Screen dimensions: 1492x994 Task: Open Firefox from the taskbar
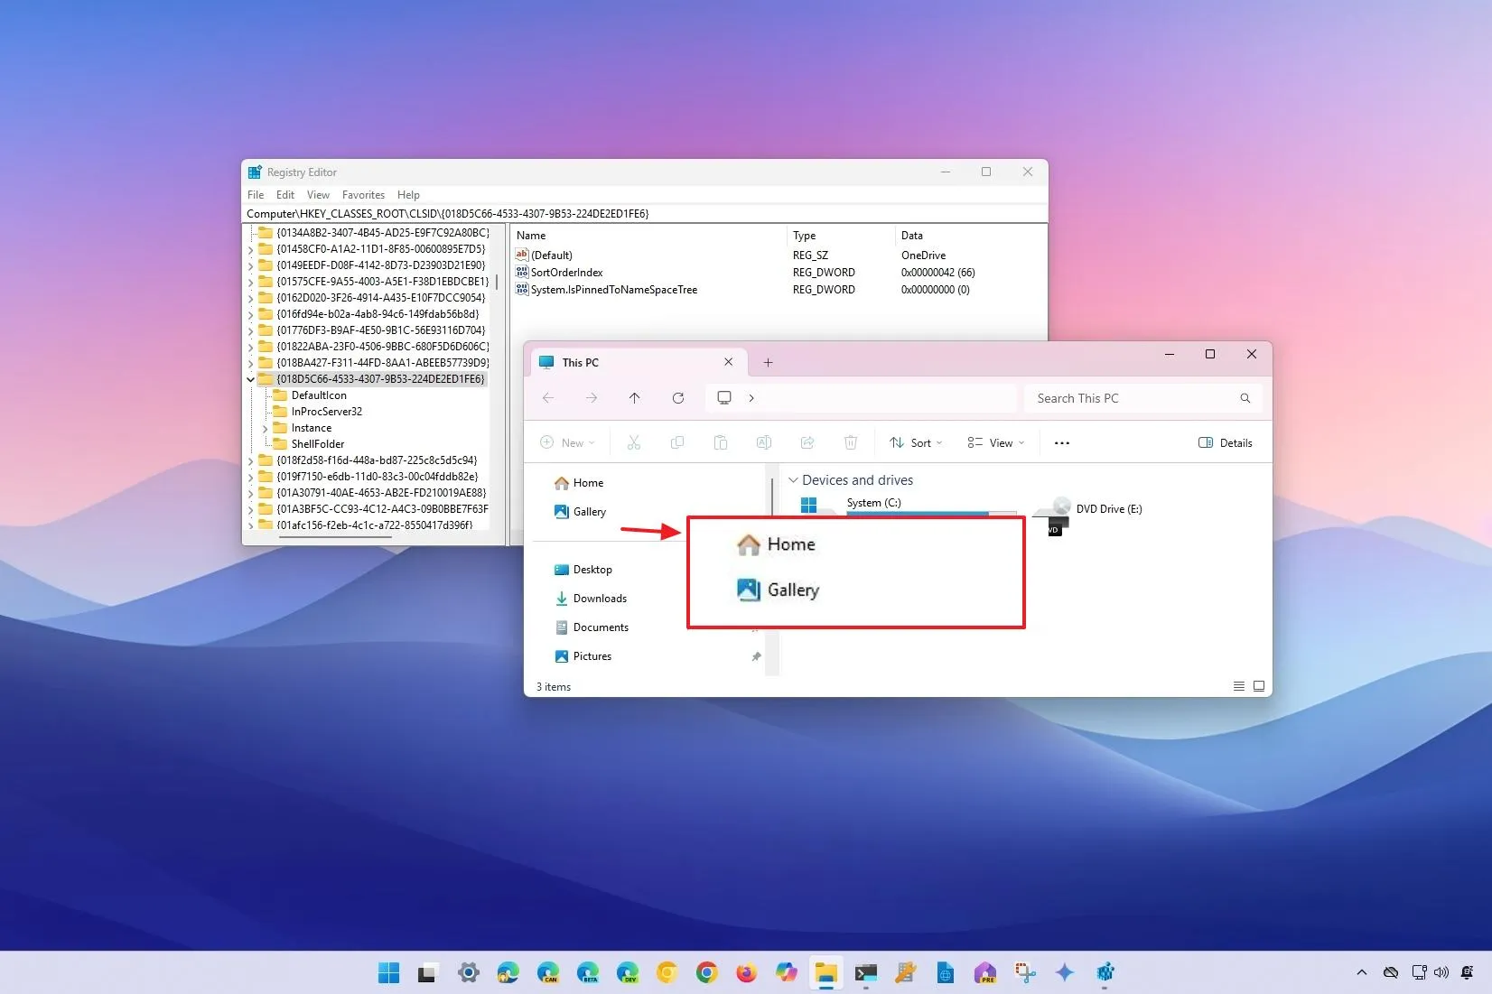pos(745,973)
